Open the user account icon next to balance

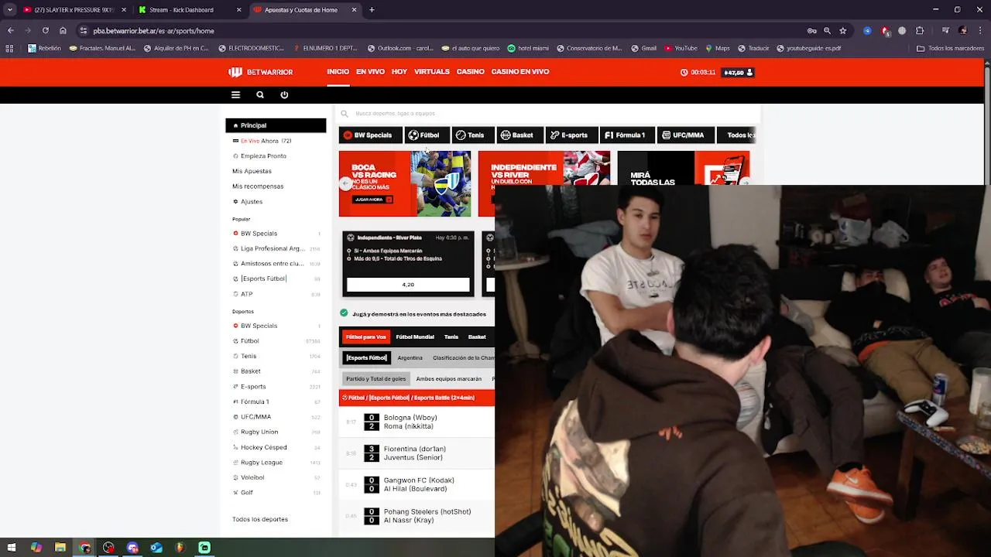749,72
